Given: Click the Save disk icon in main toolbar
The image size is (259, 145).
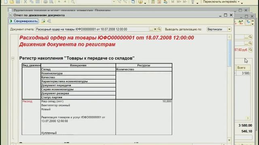Looking at the screenshot, I should coord(18,2).
